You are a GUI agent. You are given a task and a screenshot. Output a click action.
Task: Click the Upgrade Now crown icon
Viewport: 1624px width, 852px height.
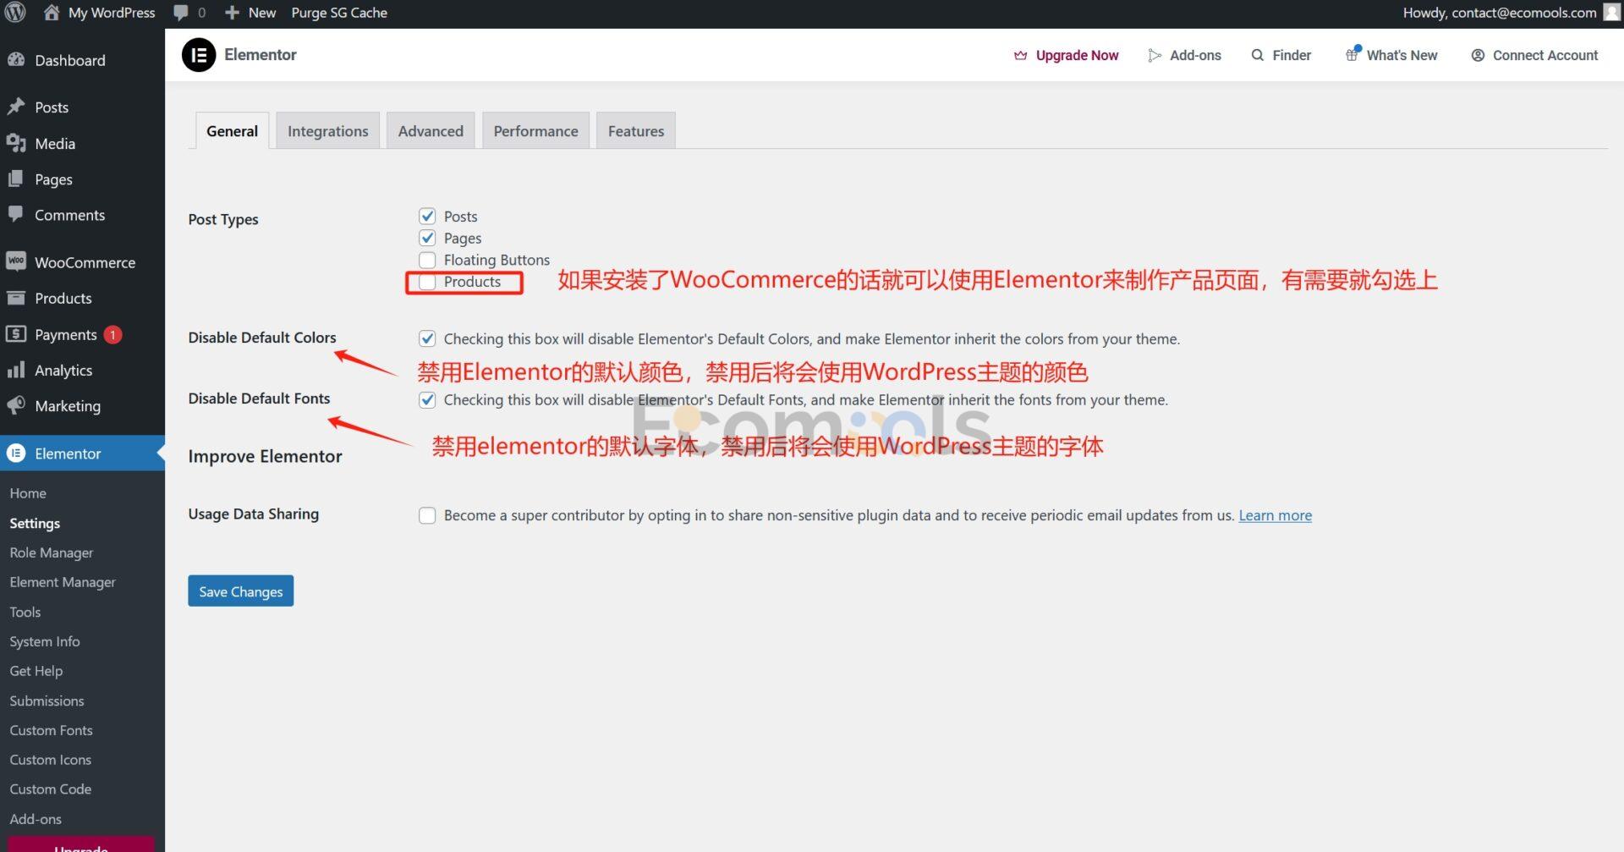pyautogui.click(x=1021, y=55)
